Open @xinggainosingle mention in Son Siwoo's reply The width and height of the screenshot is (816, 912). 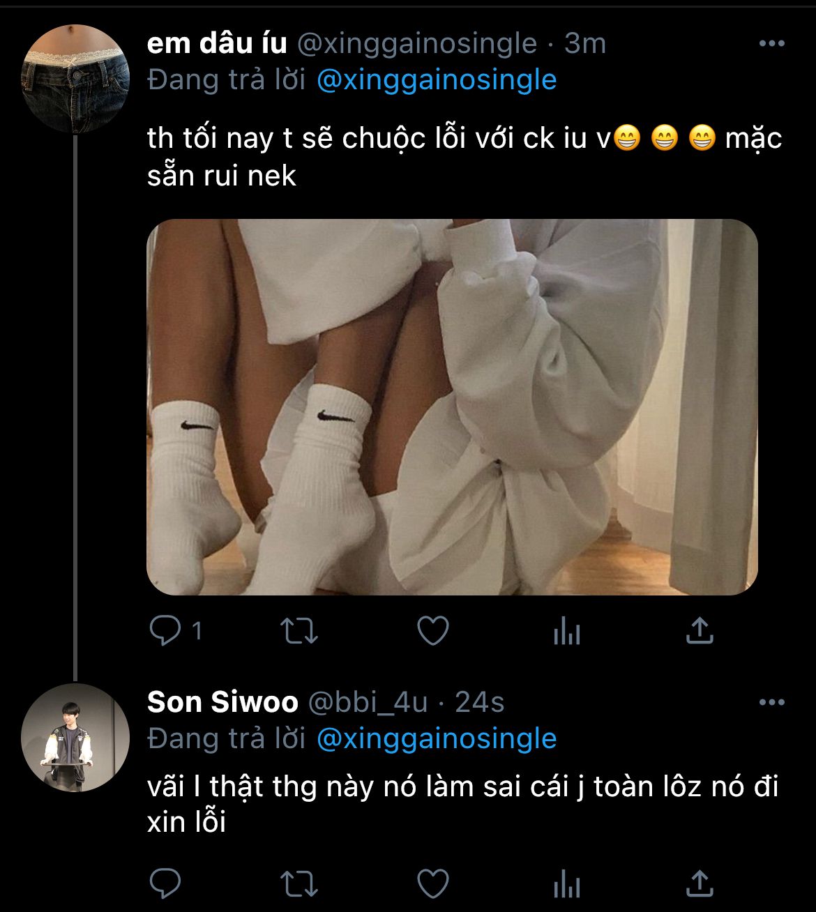[x=437, y=738]
